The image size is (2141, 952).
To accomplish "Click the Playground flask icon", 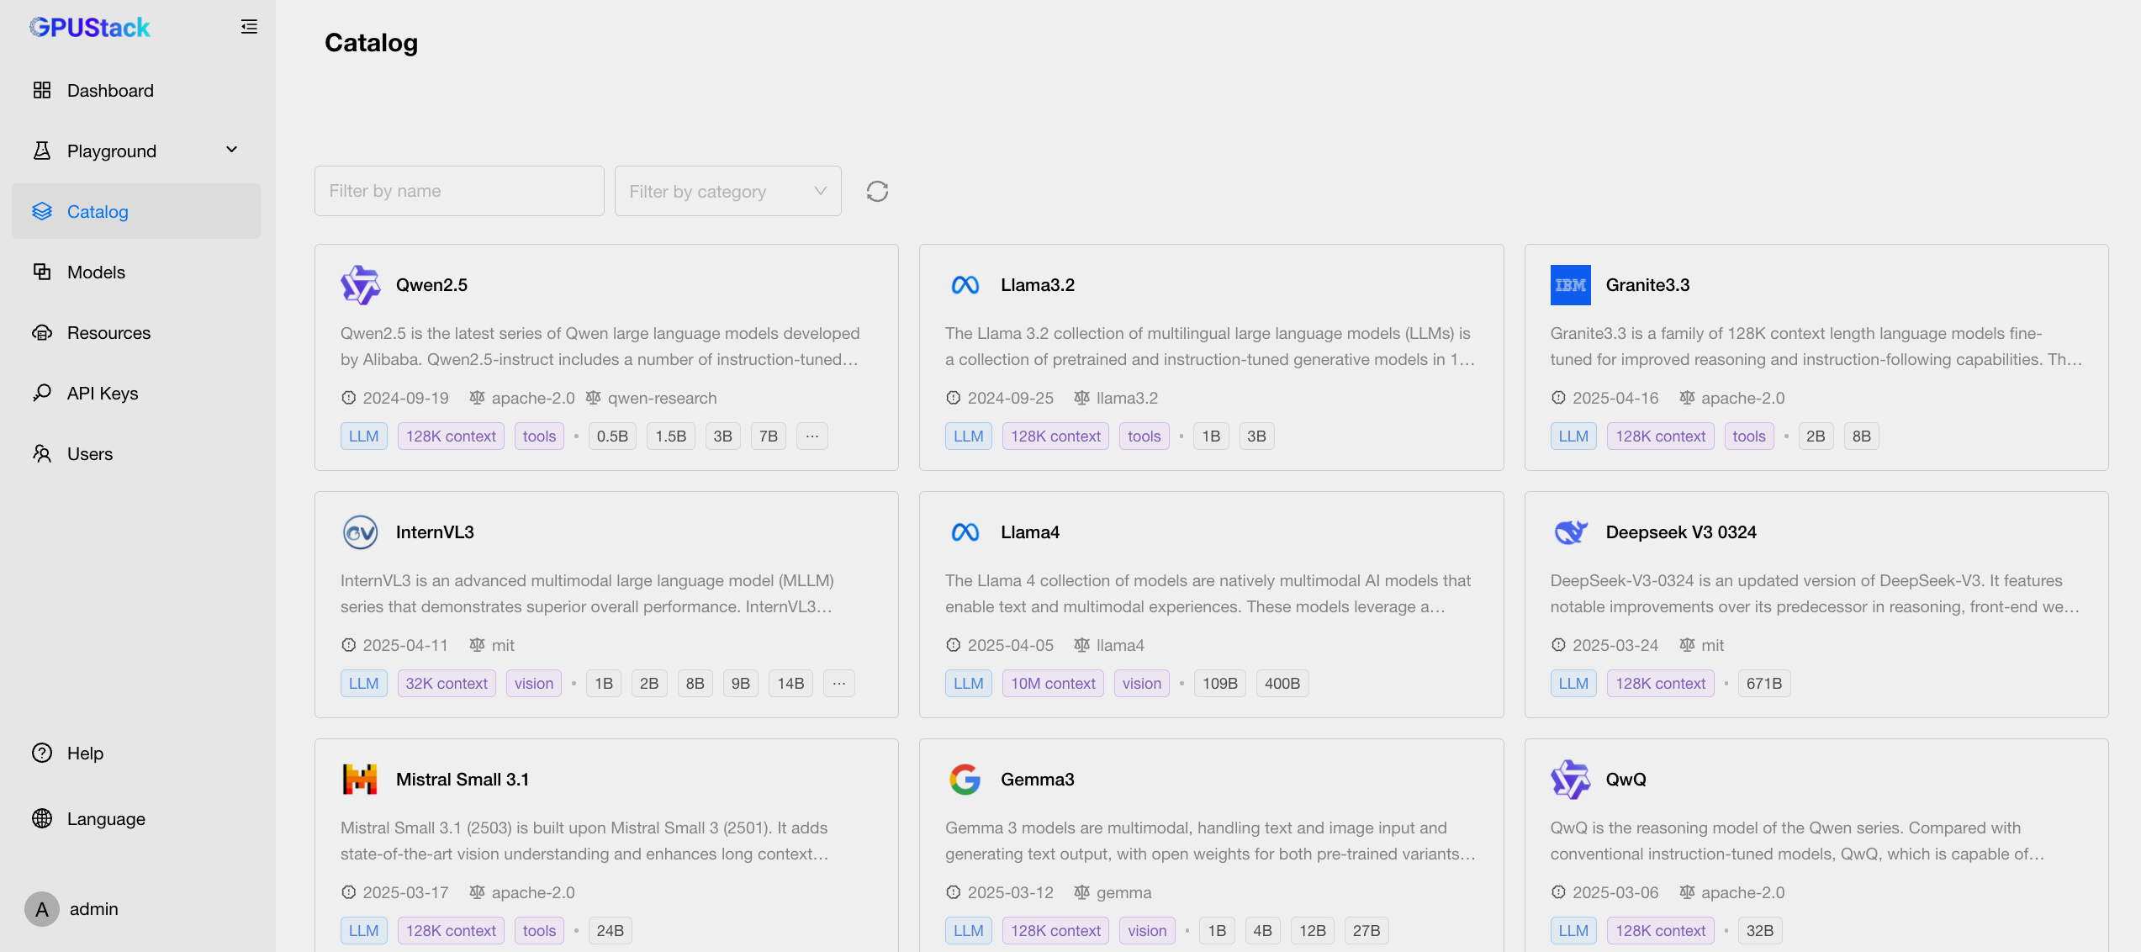I will click(x=42, y=151).
